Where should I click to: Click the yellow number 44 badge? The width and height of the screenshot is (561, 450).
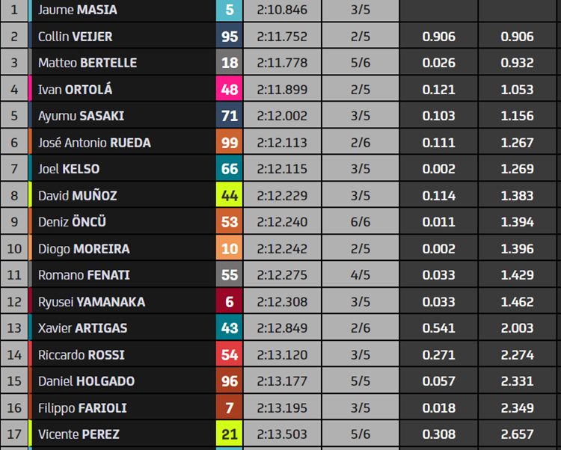tap(230, 196)
